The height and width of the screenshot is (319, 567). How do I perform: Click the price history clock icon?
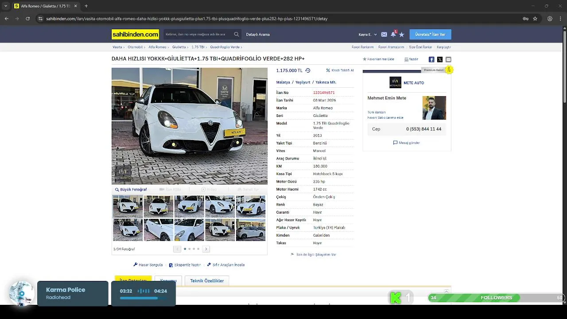[308, 70]
